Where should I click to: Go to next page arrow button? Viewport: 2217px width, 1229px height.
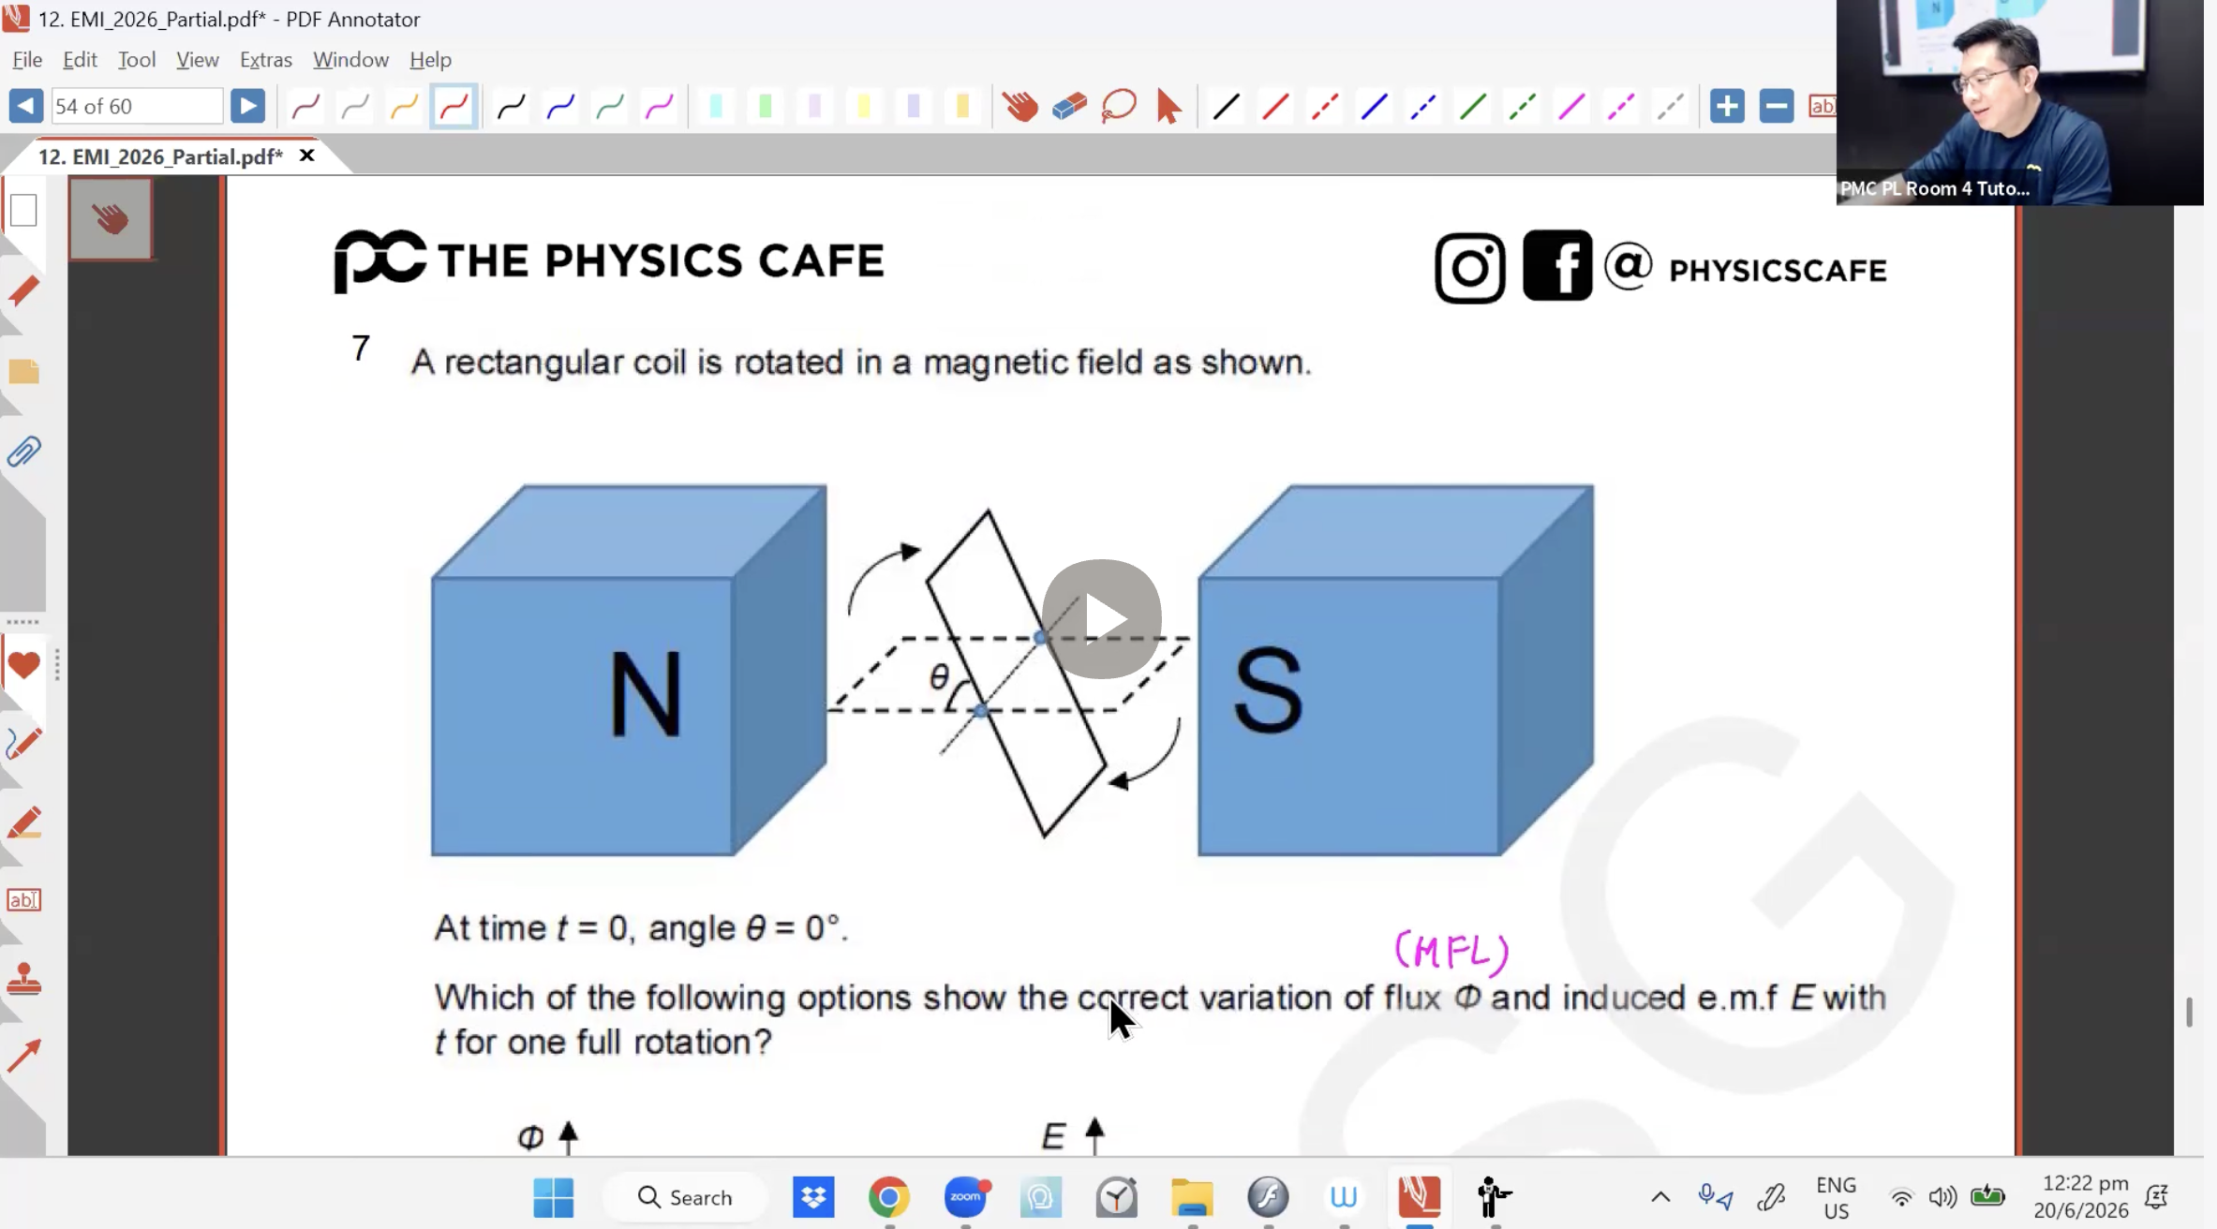pos(247,106)
